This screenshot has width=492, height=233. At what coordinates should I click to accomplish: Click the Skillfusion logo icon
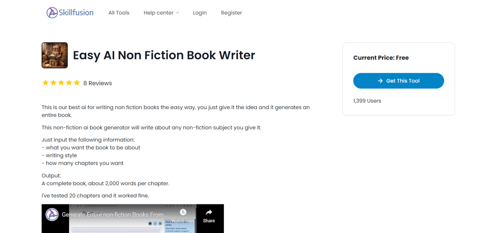(x=52, y=13)
